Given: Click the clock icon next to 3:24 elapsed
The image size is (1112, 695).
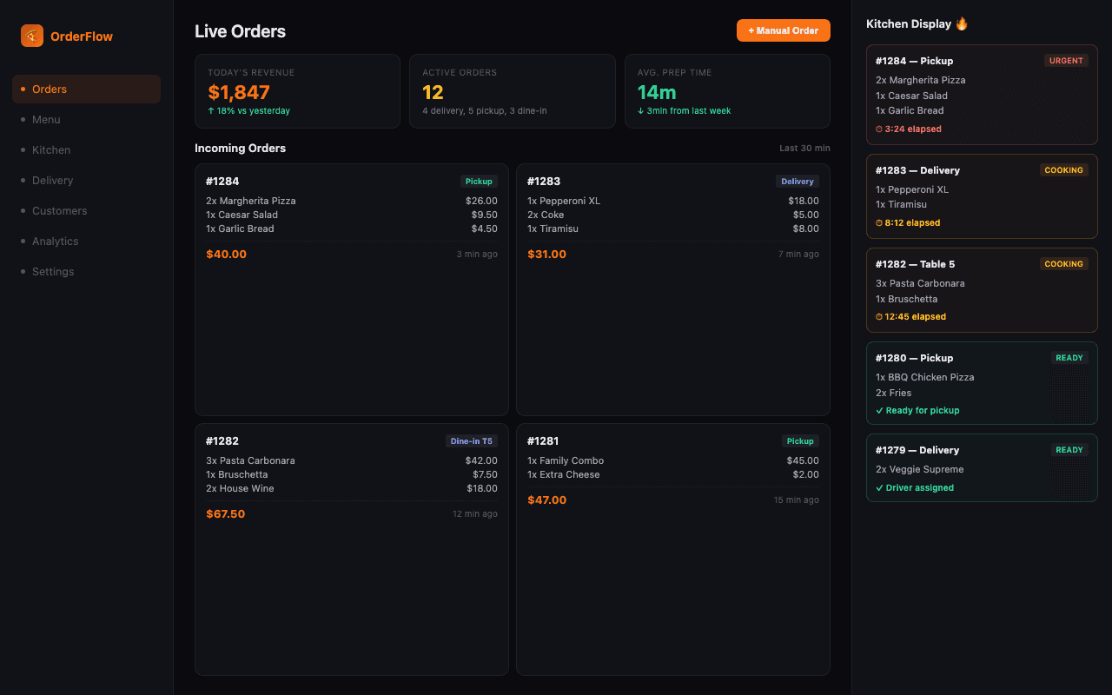Looking at the screenshot, I should tap(879, 129).
